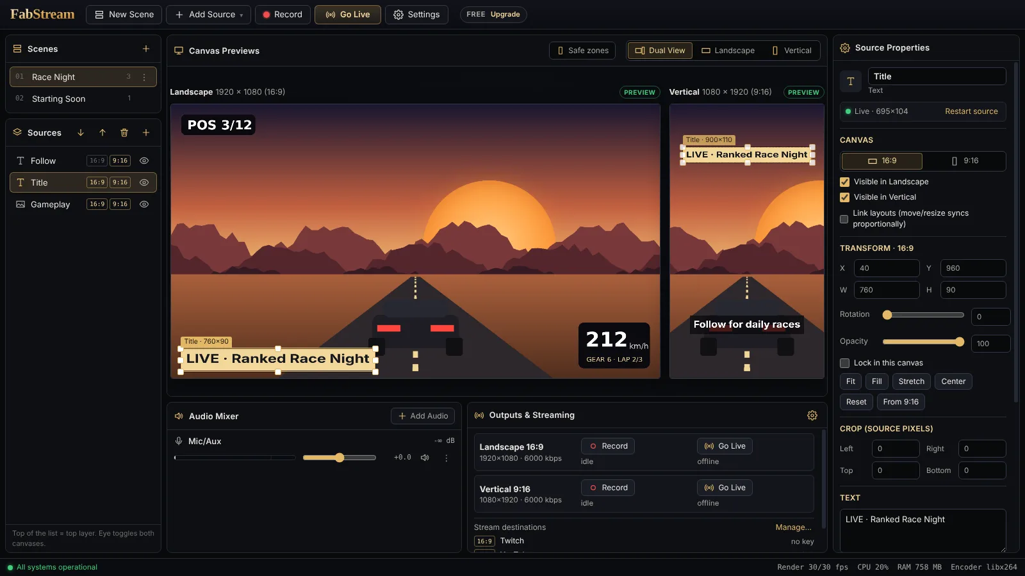This screenshot has width=1025, height=576.
Task: Mute the Mic/Aux speaker icon
Action: point(425,458)
